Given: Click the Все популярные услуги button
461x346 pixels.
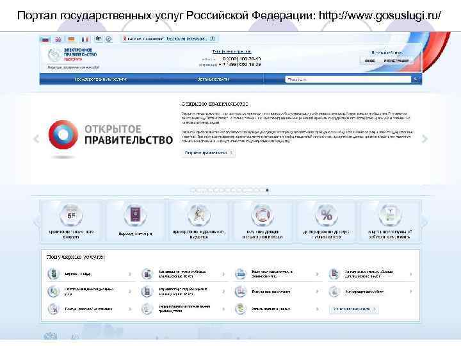Looking at the screenshot, I should pyautogui.click(x=353, y=309).
